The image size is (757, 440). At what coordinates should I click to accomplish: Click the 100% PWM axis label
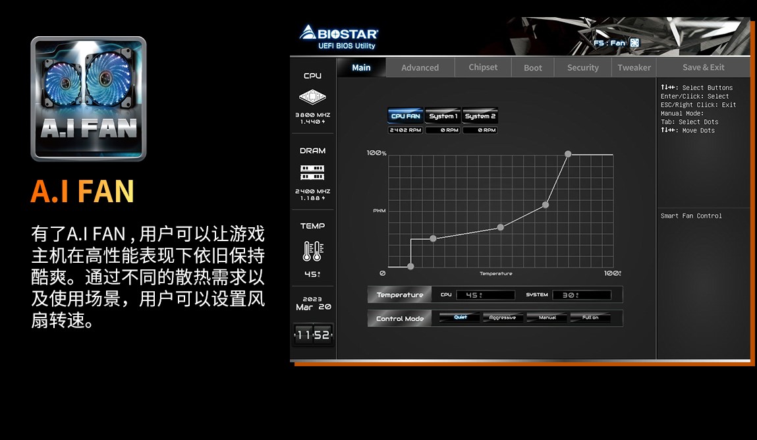(x=377, y=153)
